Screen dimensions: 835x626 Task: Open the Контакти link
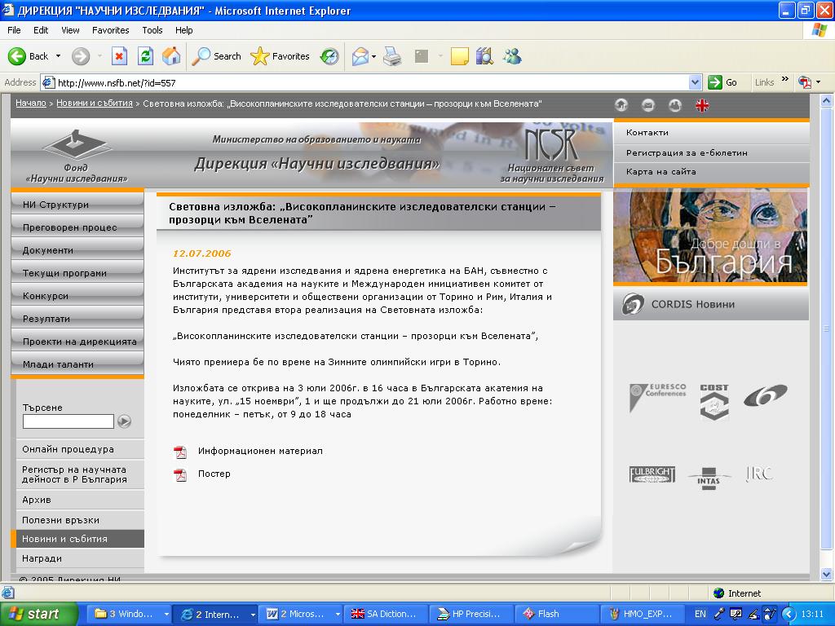point(647,133)
